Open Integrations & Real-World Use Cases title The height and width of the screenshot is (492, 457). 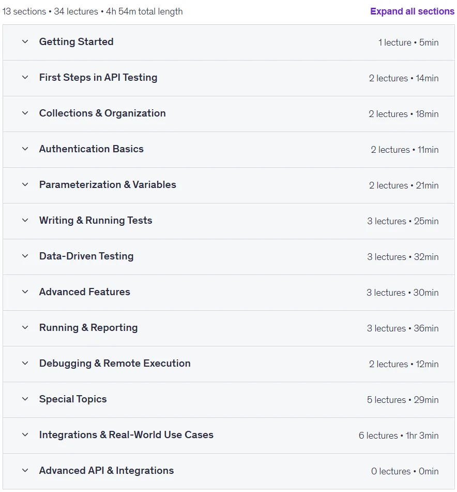(x=126, y=435)
